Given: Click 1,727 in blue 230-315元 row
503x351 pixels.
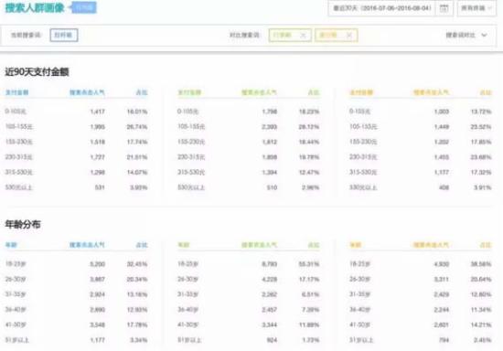Looking at the screenshot, I should point(98,157).
